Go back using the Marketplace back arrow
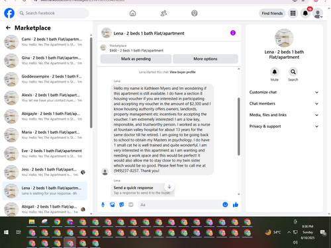Screen dimensions: 331x248 pos(8,28)
